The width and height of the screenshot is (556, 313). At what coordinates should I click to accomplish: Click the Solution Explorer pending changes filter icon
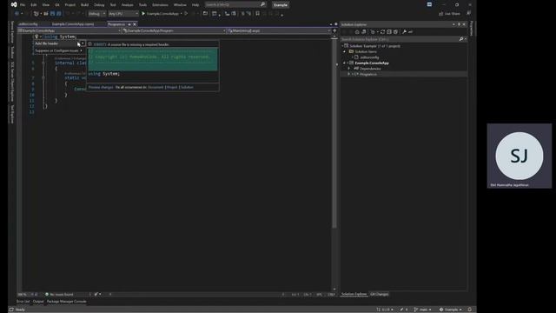click(x=373, y=32)
